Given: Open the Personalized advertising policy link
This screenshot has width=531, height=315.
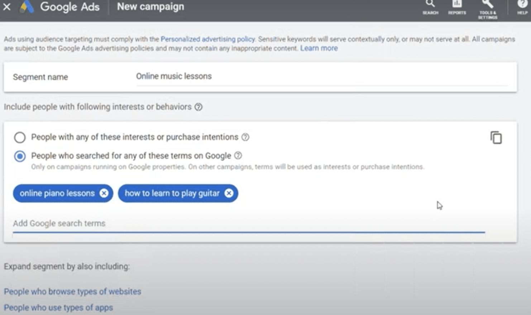Looking at the screenshot, I should pyautogui.click(x=207, y=39).
